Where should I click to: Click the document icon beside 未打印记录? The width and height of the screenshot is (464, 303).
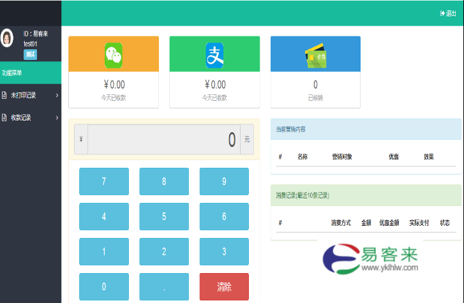click(4, 95)
